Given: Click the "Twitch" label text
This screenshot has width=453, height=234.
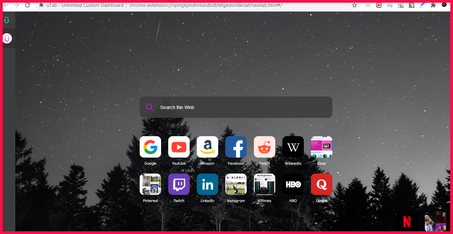Looking at the screenshot, I should point(179,201).
